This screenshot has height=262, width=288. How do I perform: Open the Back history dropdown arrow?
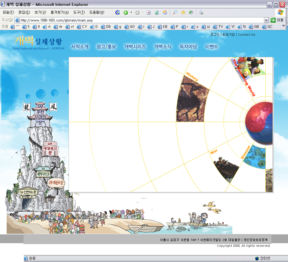pyautogui.click(x=131, y=12)
